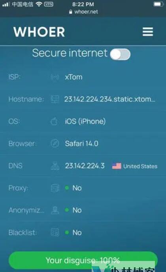Screen dimensions: 166x272
Task: Click the Browser compass icon
Action: coord(55,143)
